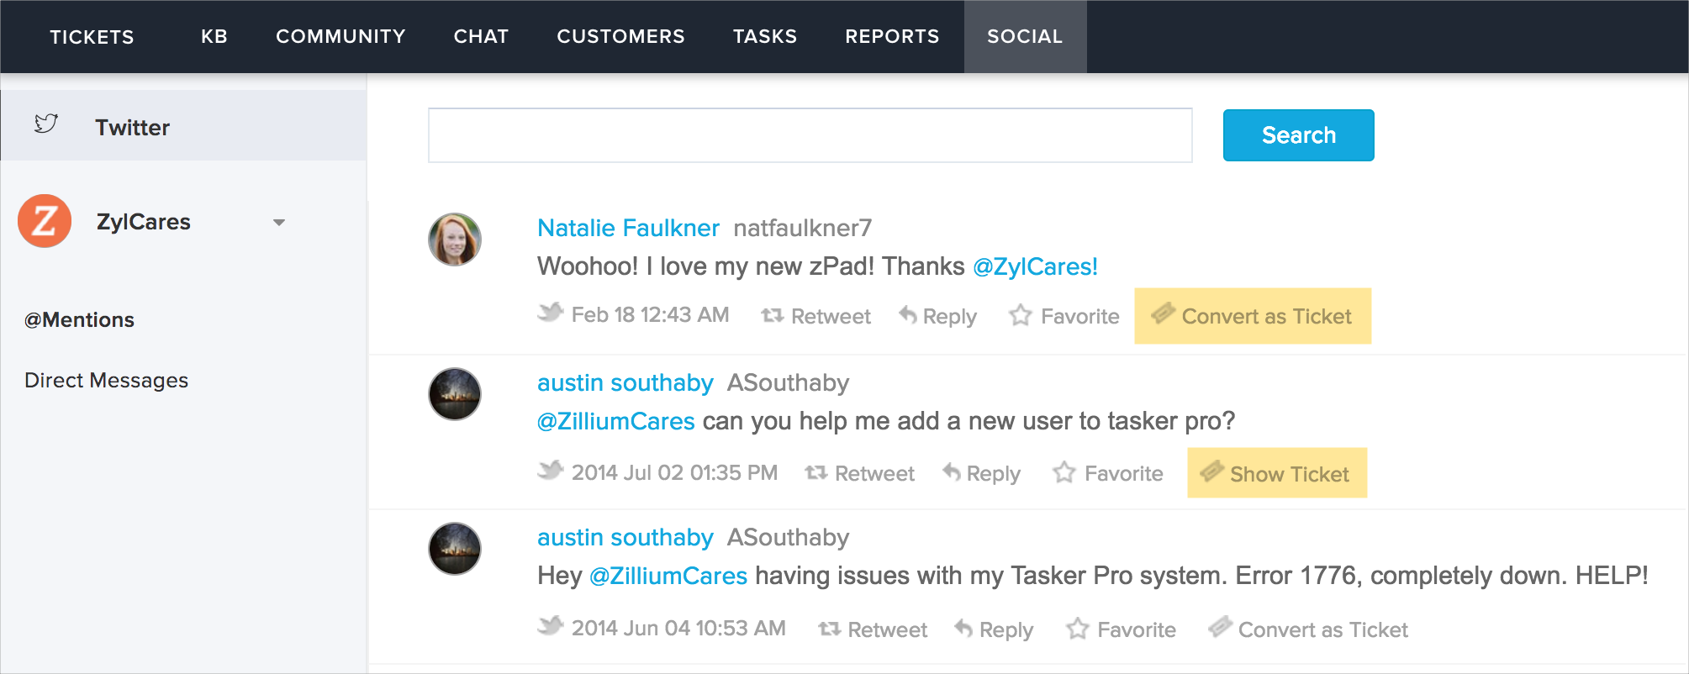Go to the Community tab

(x=340, y=37)
